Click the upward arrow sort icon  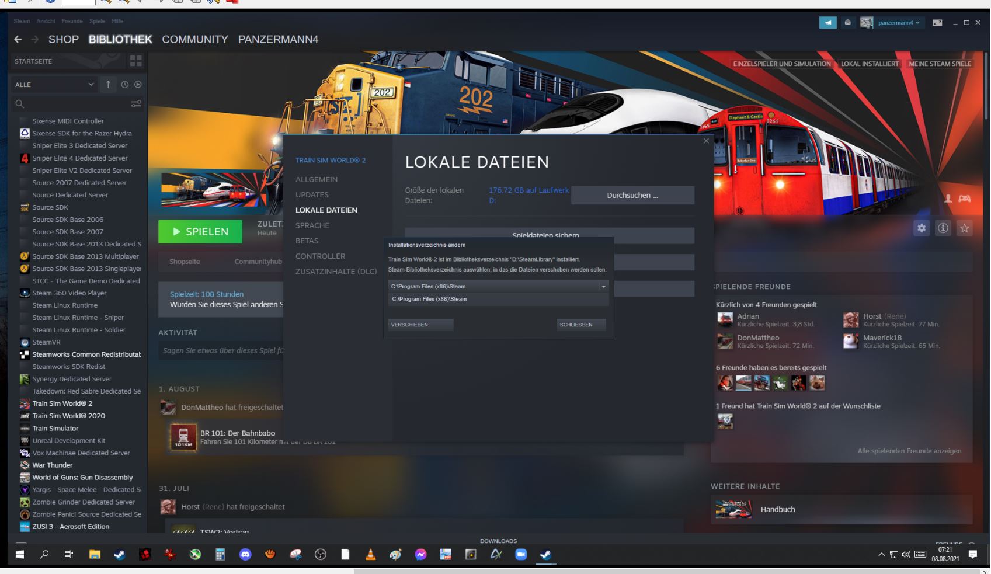(x=108, y=85)
